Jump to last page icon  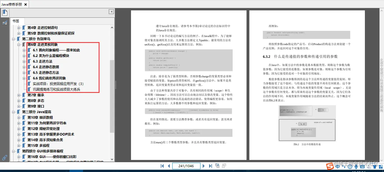[211, 166]
